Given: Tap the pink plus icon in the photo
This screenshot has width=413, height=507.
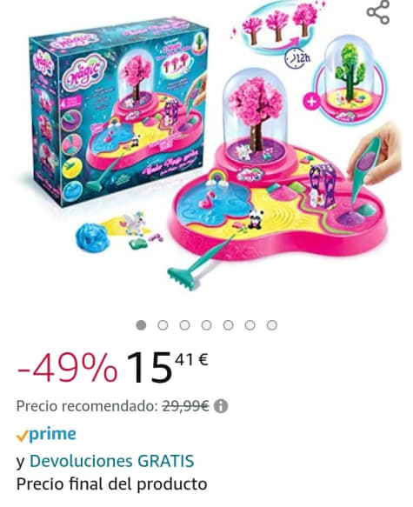Looking at the screenshot, I should (311, 102).
